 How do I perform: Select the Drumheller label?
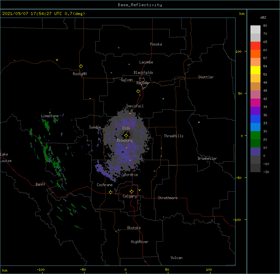207,158
